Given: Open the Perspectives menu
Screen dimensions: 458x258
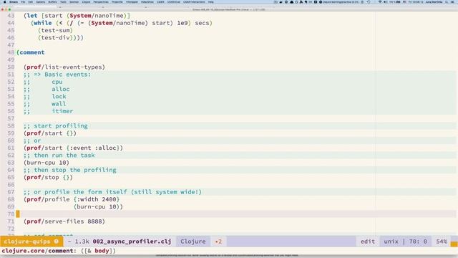Looking at the screenshot, I should [x=101, y=1].
